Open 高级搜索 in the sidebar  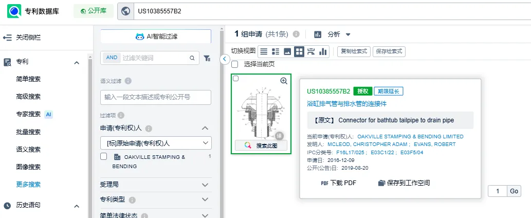[28, 97]
